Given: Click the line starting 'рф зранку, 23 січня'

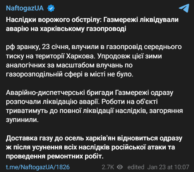Looking at the screenshot, I should point(94,47).
